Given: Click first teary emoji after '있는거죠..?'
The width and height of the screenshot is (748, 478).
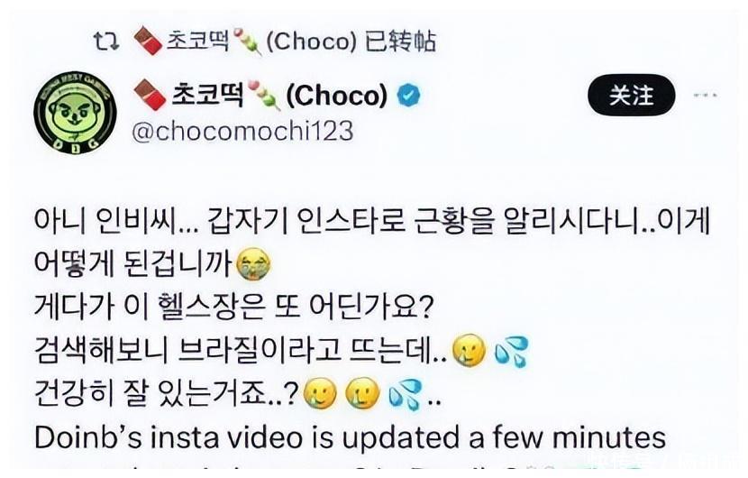Looking at the screenshot, I should click(320, 394).
